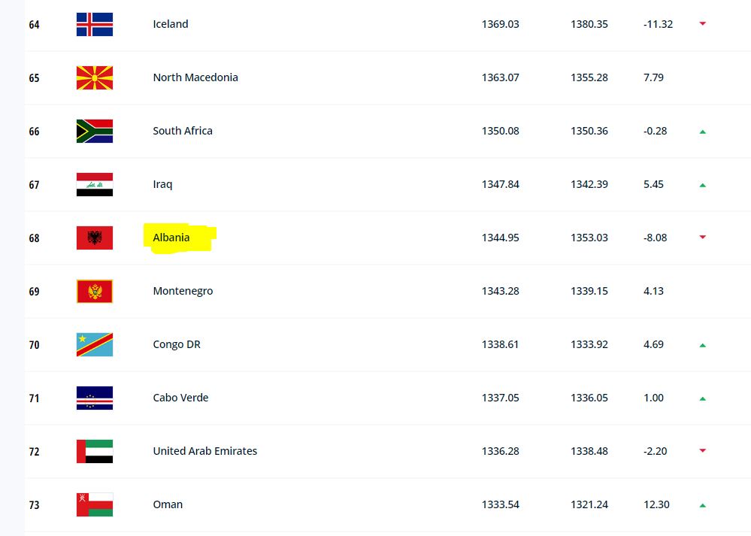Open the Albania flag icon
This screenshot has width=751, height=536.
95,238
